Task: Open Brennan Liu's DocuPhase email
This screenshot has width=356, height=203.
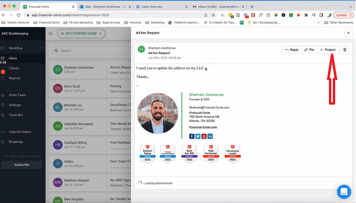Action: coord(90,107)
